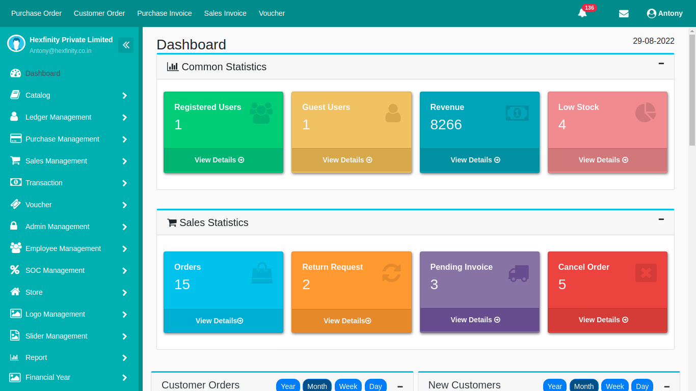Screen dimensions: 696x391
Task: Expand the Catalog submenu arrow
Action: 124,96
